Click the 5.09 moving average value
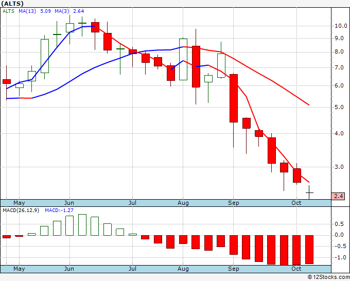 [x=45, y=11]
